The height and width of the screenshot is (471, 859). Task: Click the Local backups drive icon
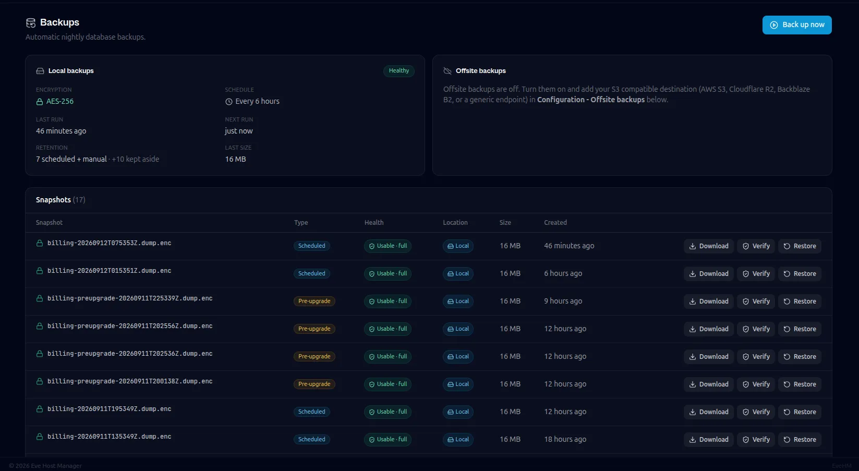click(40, 71)
